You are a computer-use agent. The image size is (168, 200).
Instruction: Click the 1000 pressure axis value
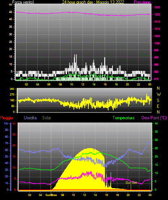pos(157,43)
